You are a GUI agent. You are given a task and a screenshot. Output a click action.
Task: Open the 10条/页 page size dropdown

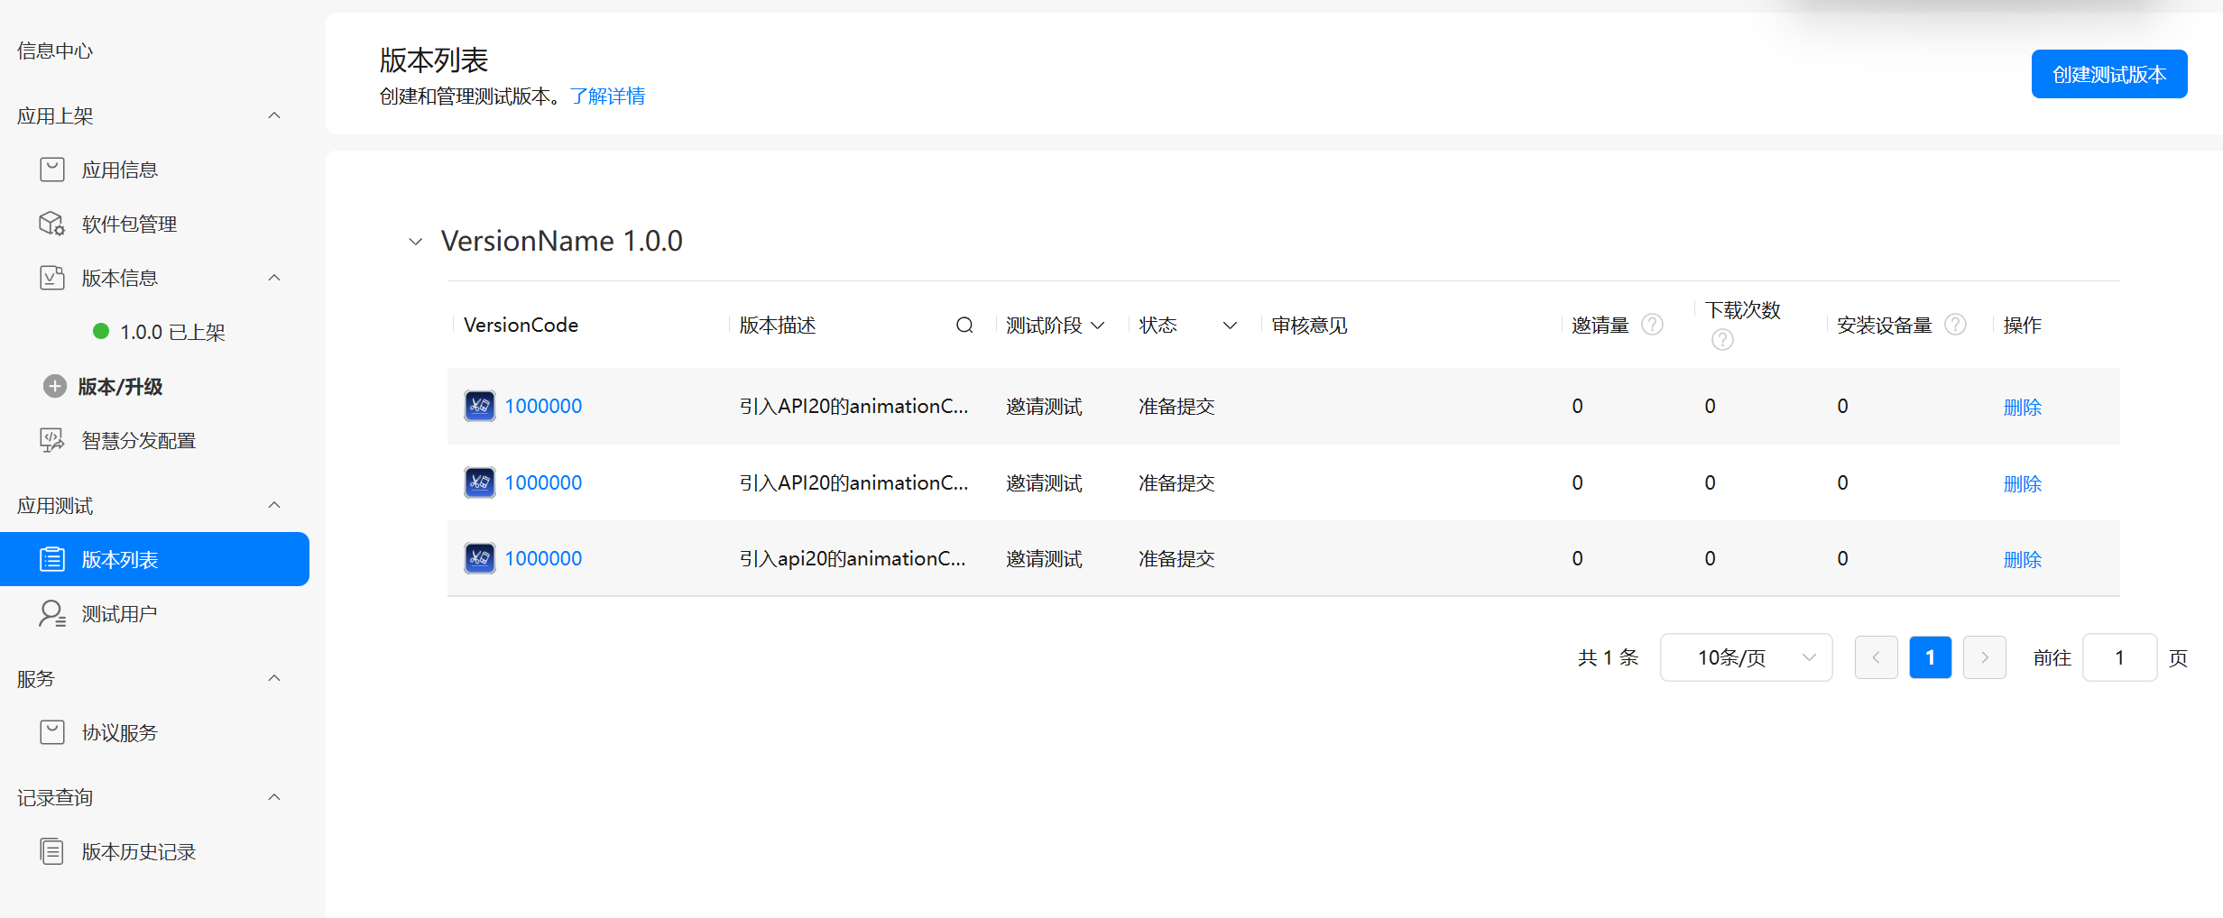pyautogui.click(x=1746, y=657)
